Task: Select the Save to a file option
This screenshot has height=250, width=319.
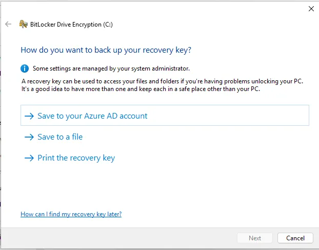Action: [60, 137]
